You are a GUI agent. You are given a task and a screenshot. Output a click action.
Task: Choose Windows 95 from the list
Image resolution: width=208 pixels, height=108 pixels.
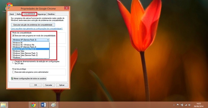31,43
